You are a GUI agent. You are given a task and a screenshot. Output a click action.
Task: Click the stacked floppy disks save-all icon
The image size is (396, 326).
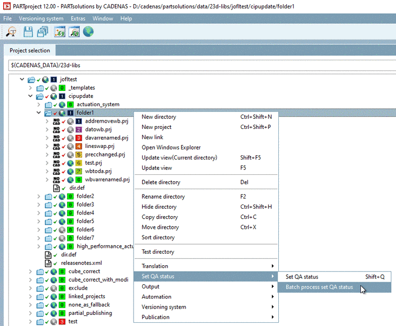42,32
